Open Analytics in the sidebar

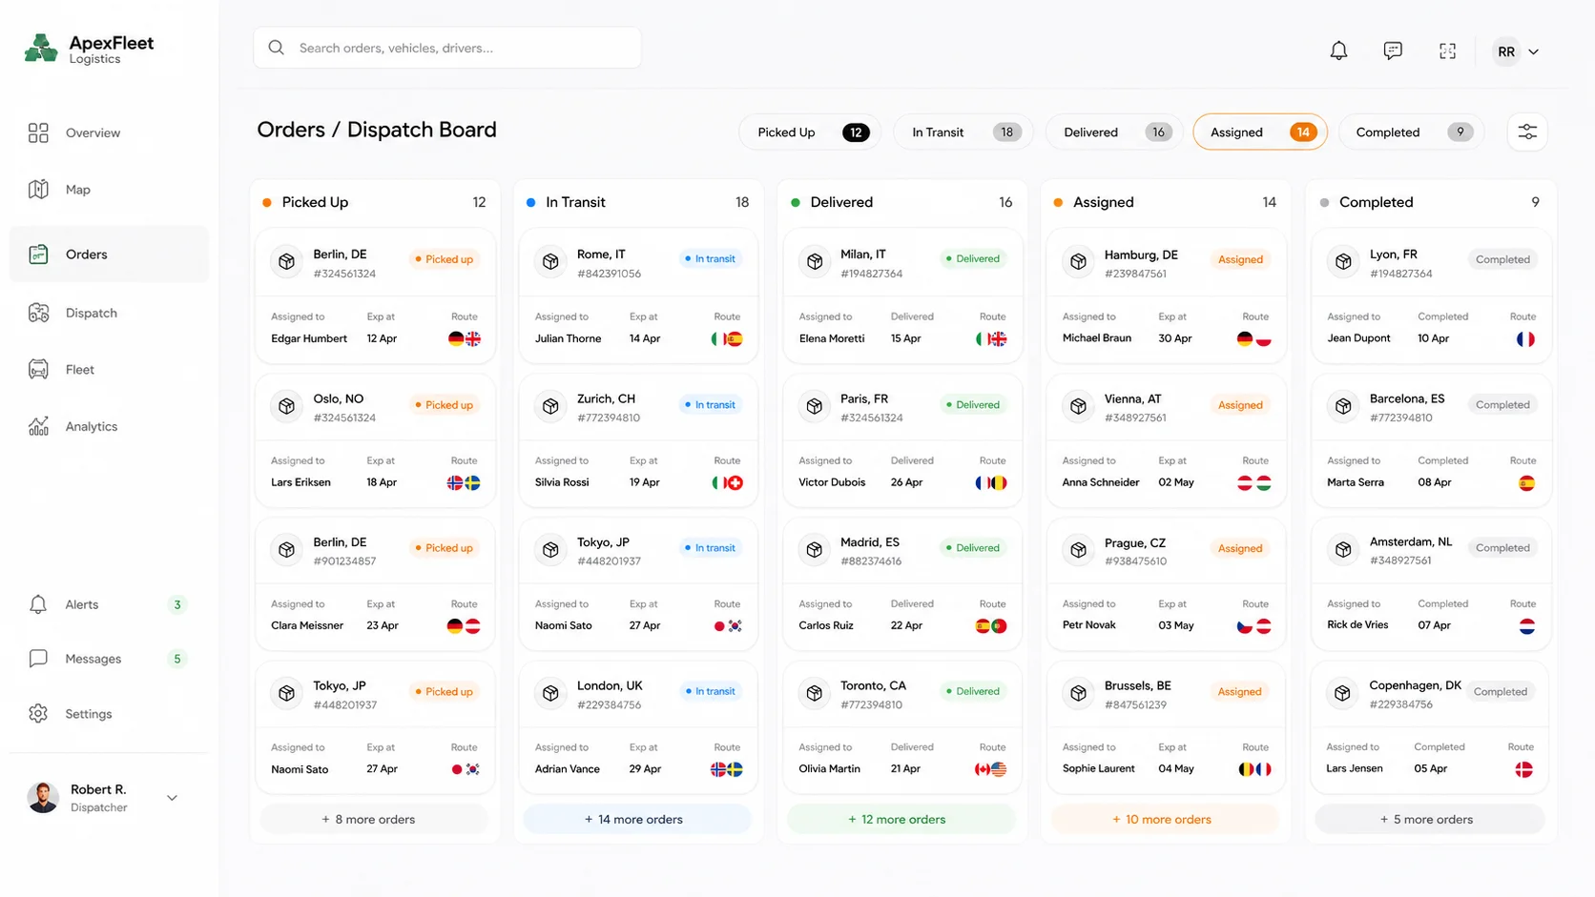pos(109,426)
